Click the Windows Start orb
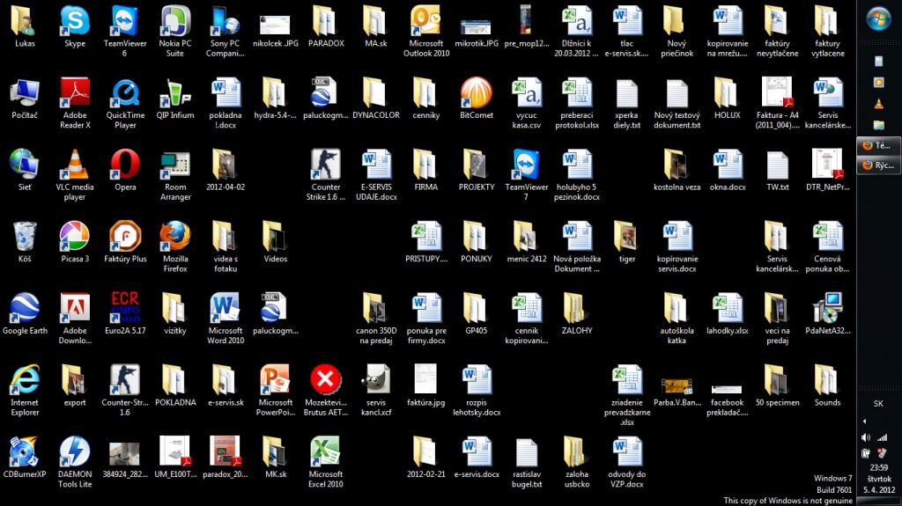Image resolution: width=902 pixels, height=506 pixels. [x=878, y=19]
